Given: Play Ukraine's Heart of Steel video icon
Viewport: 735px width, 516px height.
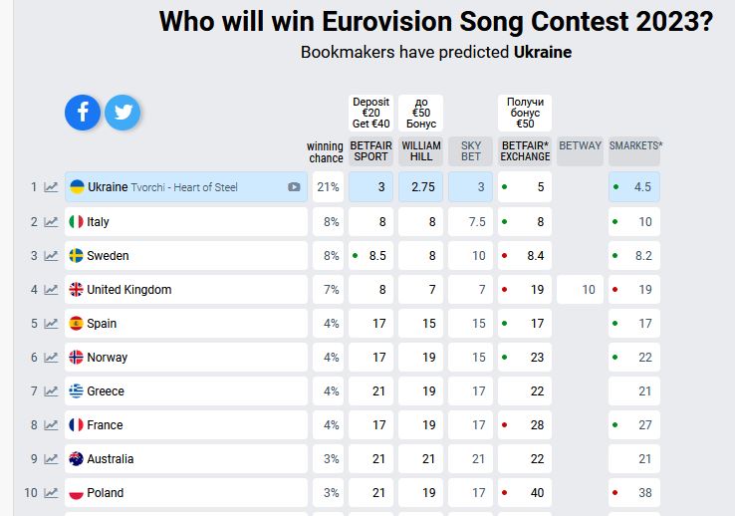Looking at the screenshot, I should point(294,187).
